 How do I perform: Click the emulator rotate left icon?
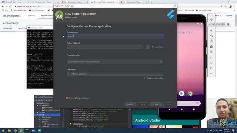point(211,36)
